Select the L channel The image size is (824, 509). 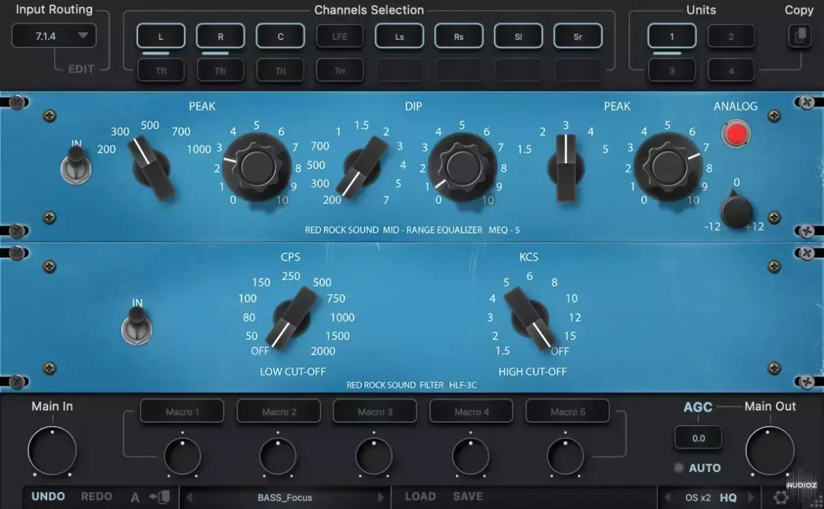(x=161, y=36)
